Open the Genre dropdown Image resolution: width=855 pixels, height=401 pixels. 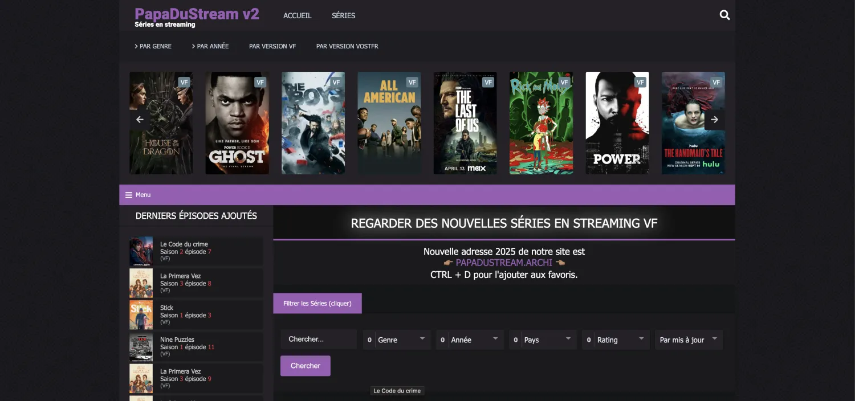396,339
